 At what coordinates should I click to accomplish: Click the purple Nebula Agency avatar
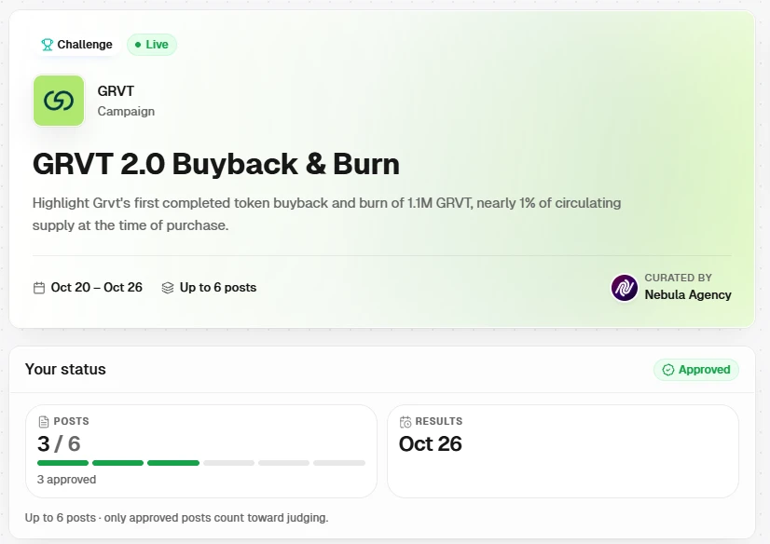coord(625,288)
